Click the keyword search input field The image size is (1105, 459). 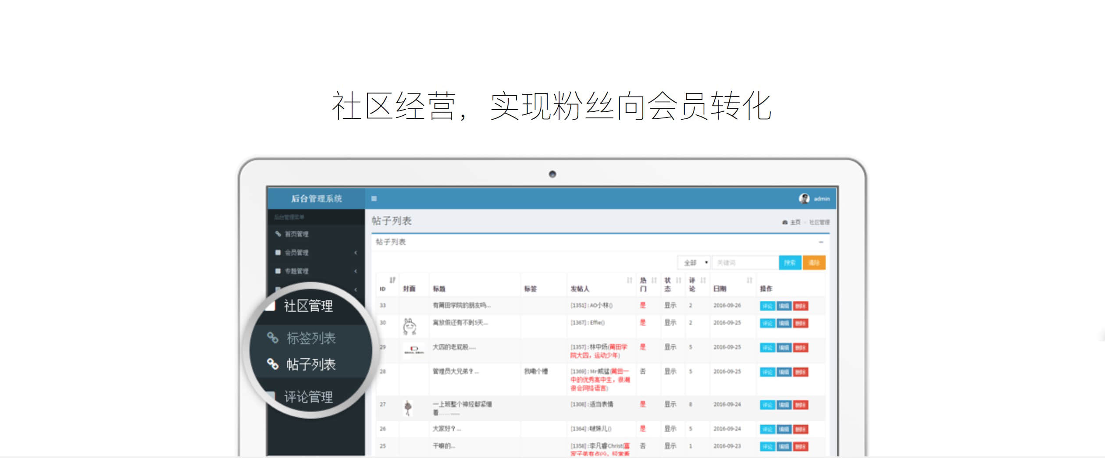tap(745, 263)
